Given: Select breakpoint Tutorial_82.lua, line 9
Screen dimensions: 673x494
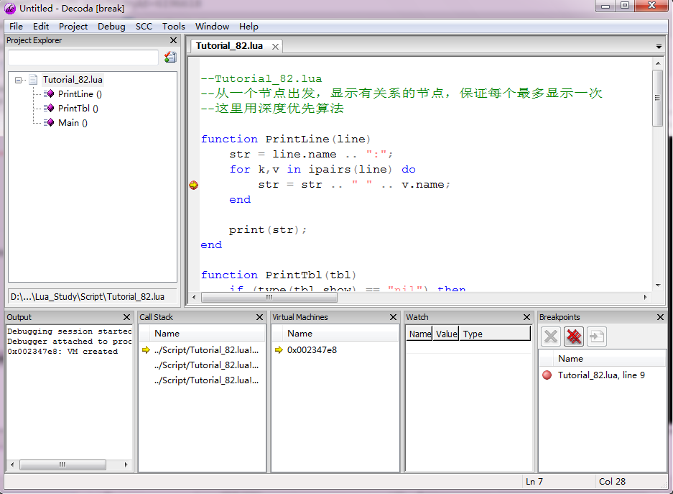Looking at the screenshot, I should click(x=601, y=375).
